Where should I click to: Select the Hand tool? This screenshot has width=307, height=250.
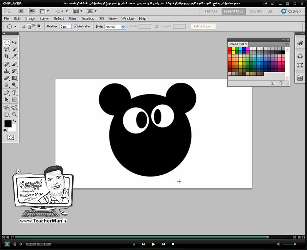(x=7, y=114)
